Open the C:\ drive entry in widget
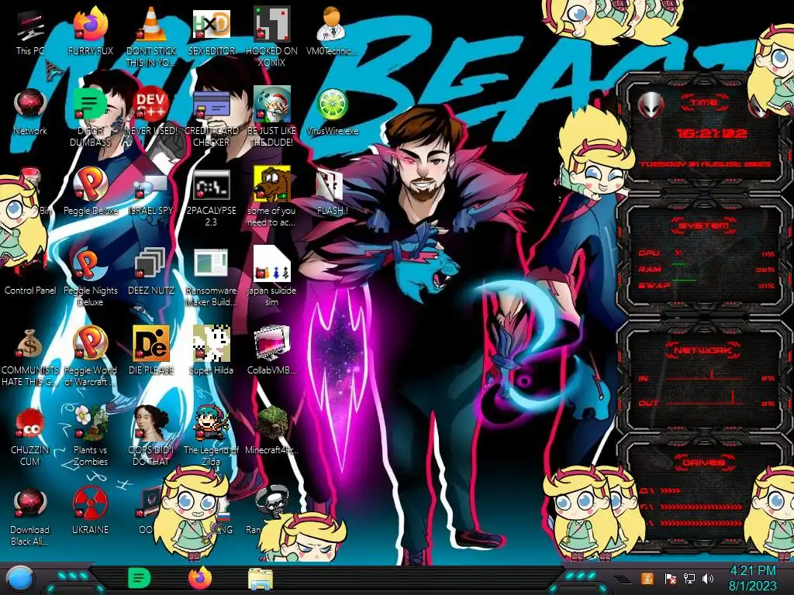 pos(659,490)
